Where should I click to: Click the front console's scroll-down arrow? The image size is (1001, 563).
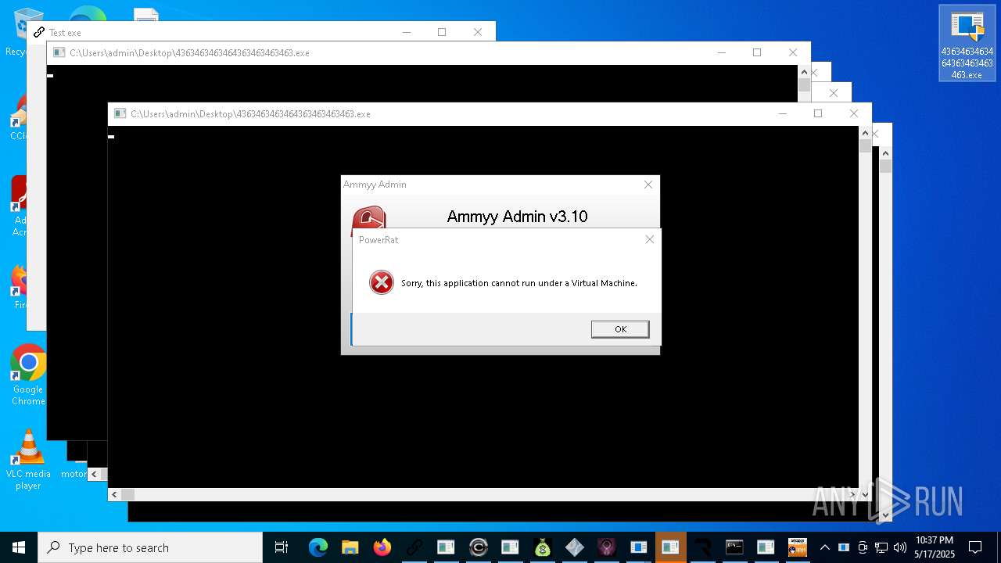[865, 494]
